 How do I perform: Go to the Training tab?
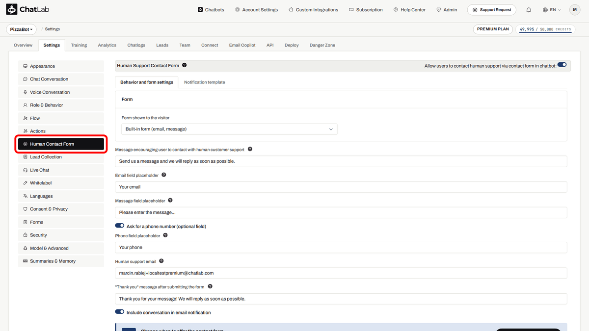(x=79, y=45)
